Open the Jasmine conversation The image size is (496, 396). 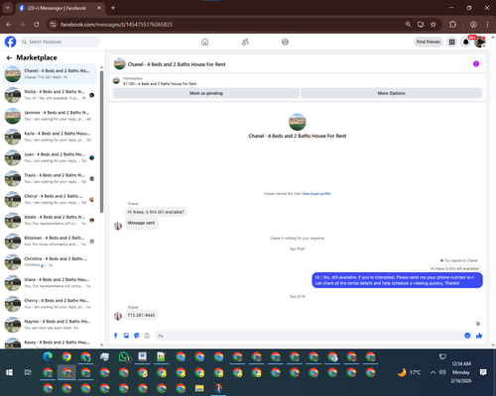(x=50, y=116)
